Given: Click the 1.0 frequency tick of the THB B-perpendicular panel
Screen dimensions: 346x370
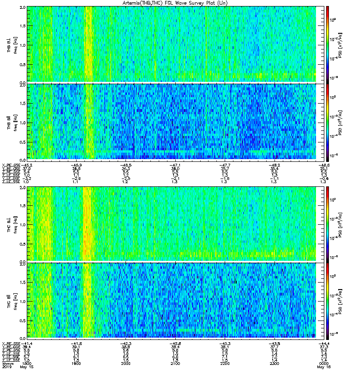Looking at the screenshot, I should [23, 45].
